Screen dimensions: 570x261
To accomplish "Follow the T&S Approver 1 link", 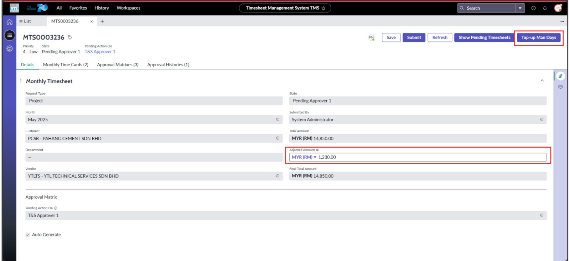I will pos(100,52).
